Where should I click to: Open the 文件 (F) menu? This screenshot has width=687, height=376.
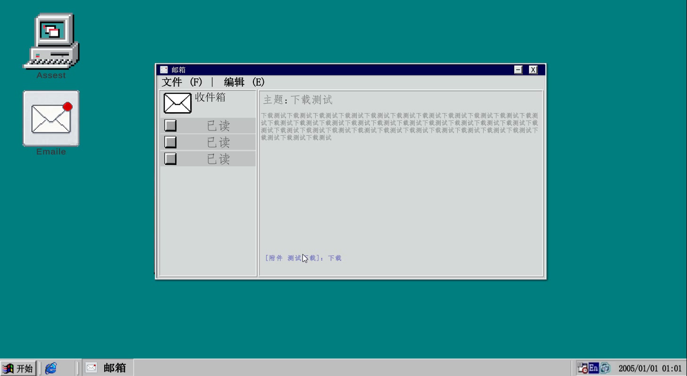(182, 82)
